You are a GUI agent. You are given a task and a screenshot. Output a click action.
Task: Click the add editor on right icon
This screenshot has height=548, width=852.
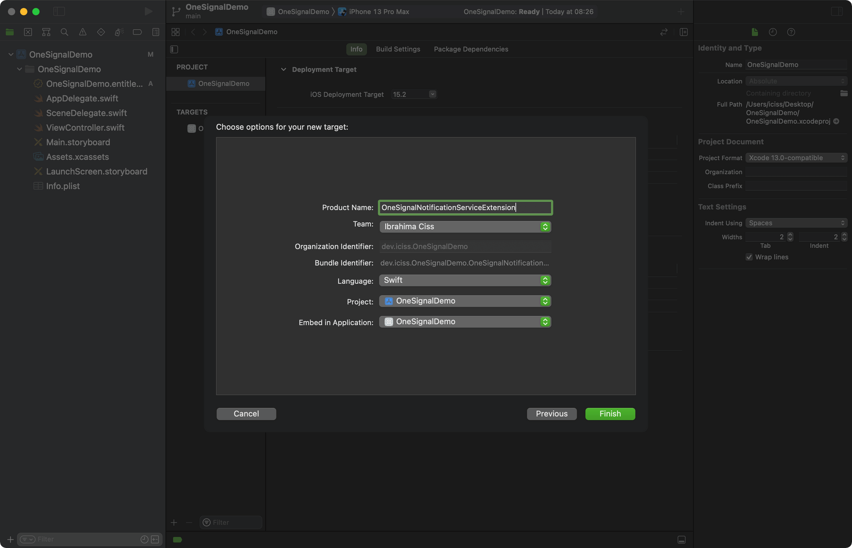click(684, 32)
